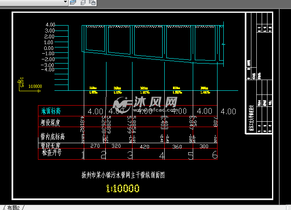This screenshot has width=291, height=210.
Task: Select the 7.08 burial depth value
Action: pos(215,122)
